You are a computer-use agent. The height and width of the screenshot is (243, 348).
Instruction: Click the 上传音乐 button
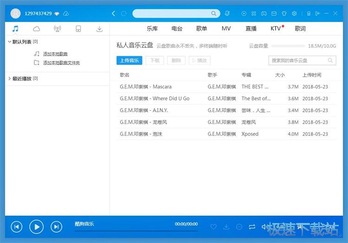pos(129,60)
